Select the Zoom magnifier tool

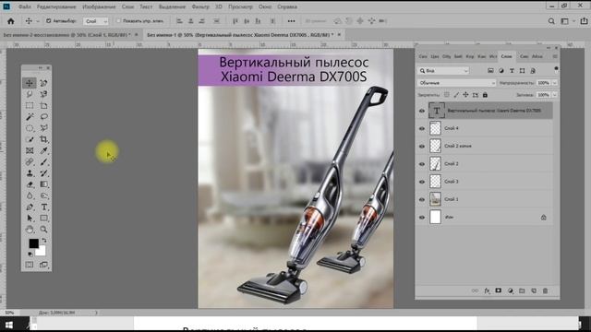[x=43, y=230]
